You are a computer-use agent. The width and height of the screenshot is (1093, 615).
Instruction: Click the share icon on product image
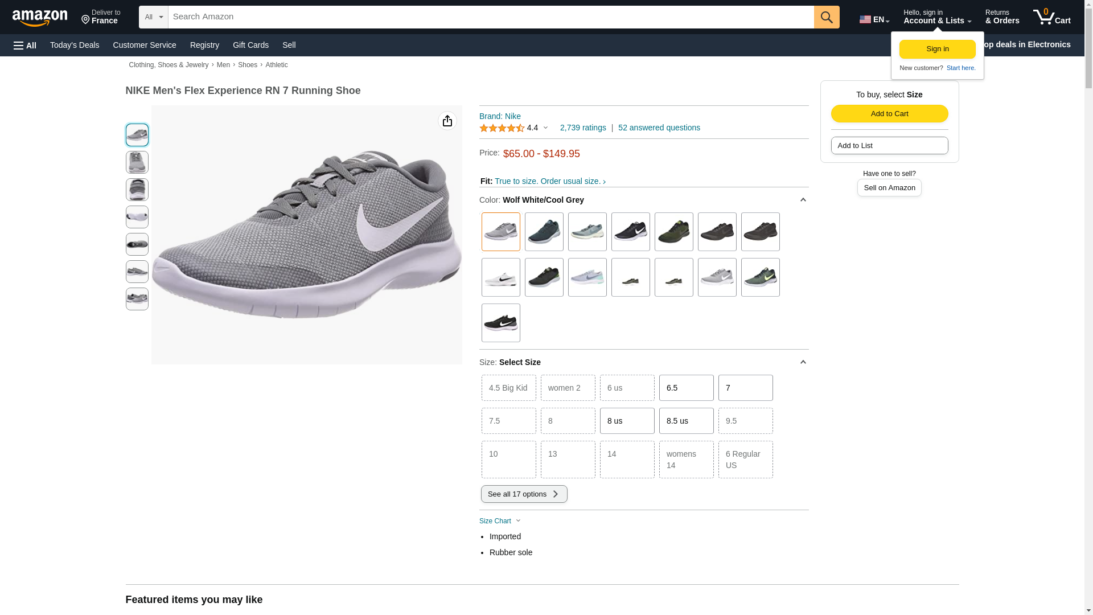(447, 121)
